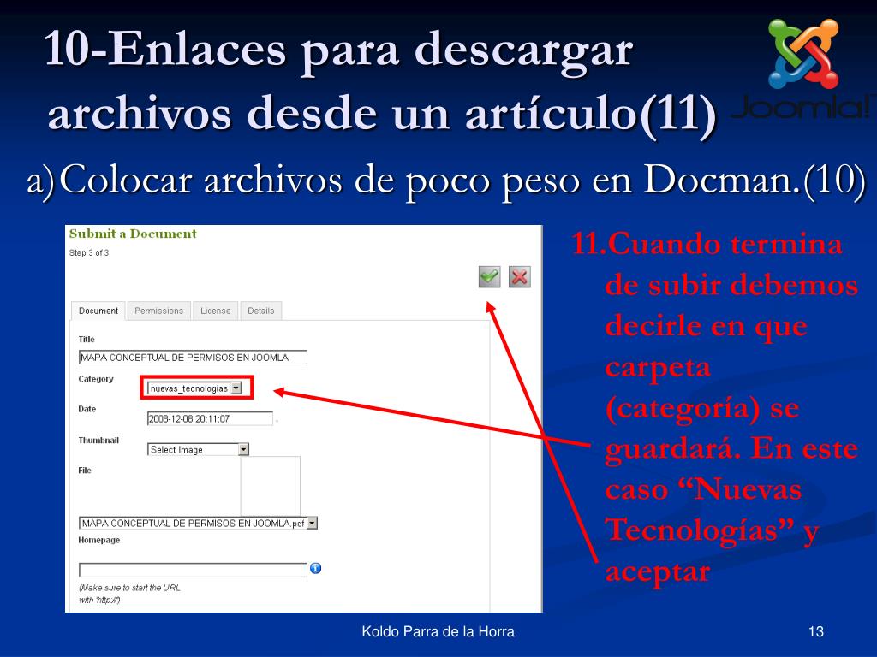Click the empty thumbnail preview box
877x657 pixels.
coord(270,486)
